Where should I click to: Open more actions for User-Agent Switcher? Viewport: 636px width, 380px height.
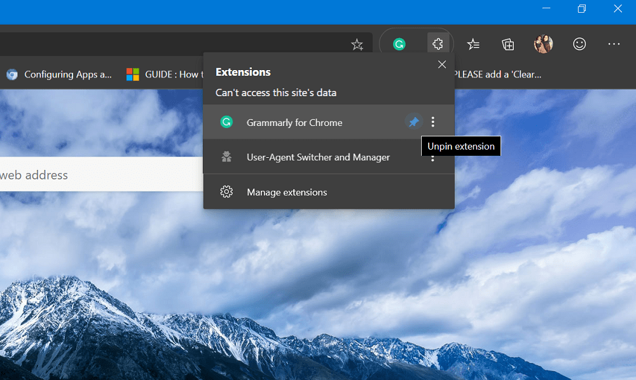(432, 157)
